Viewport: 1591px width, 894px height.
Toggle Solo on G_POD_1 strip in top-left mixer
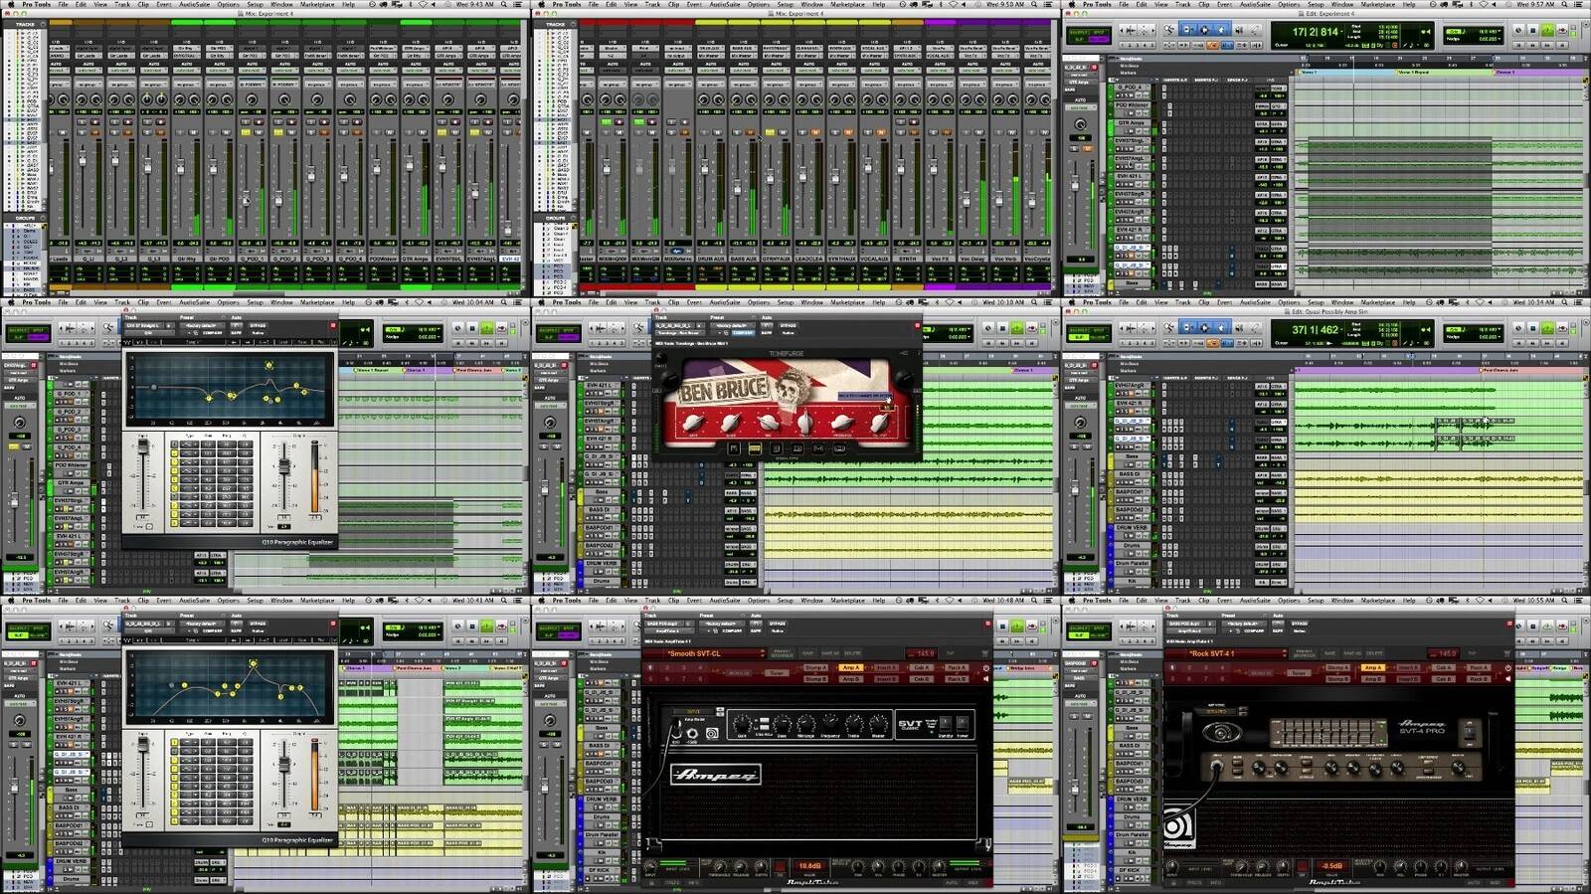coord(246,132)
